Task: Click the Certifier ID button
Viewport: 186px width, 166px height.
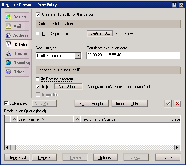Action: 100,33
